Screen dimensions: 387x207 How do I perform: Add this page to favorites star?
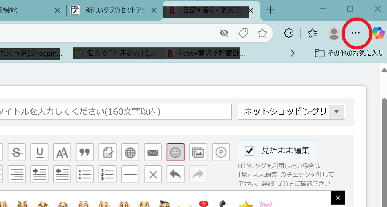click(262, 33)
